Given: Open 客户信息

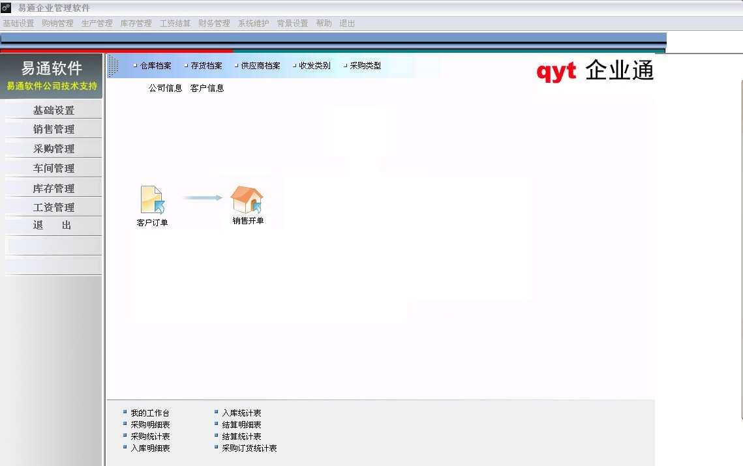Looking at the screenshot, I should 207,88.
